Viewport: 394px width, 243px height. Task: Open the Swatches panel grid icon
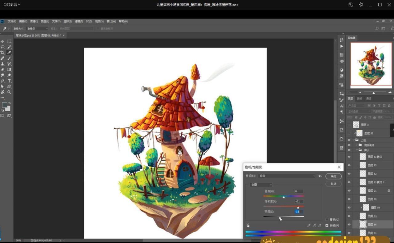point(342,55)
